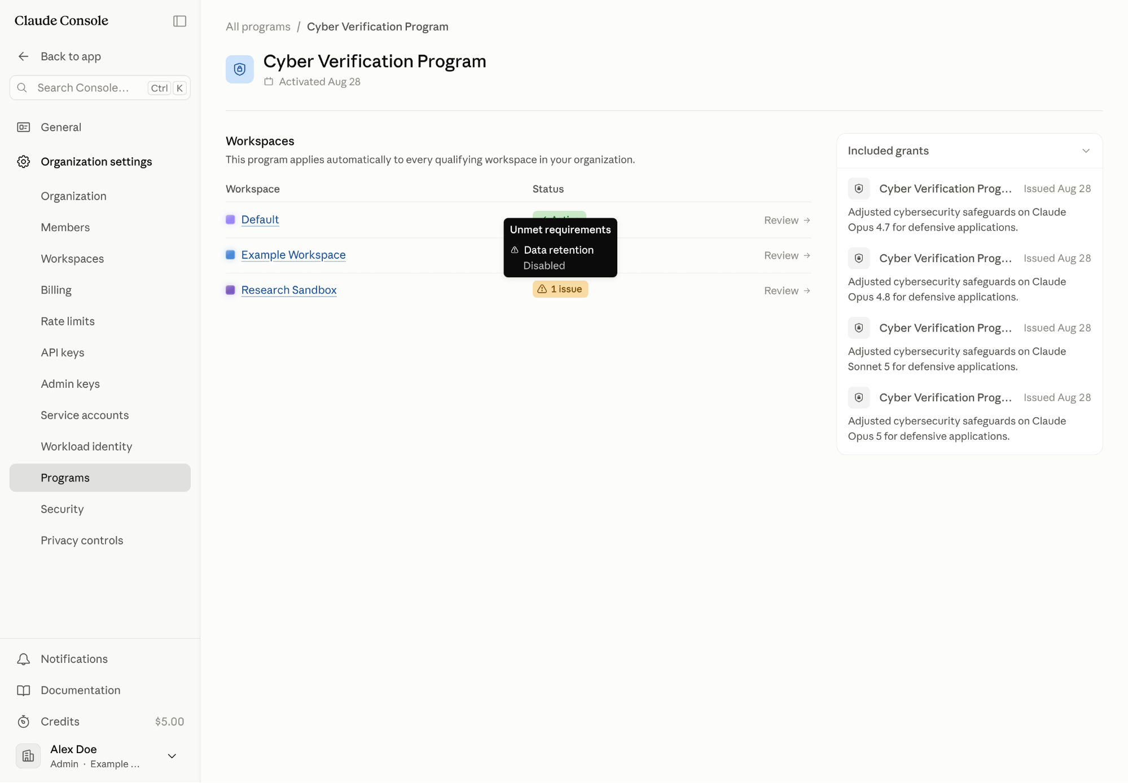This screenshot has width=1128, height=783.
Task: Click the Workspace column header
Action: point(253,189)
